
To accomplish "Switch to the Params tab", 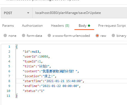I will coord(8,26).
